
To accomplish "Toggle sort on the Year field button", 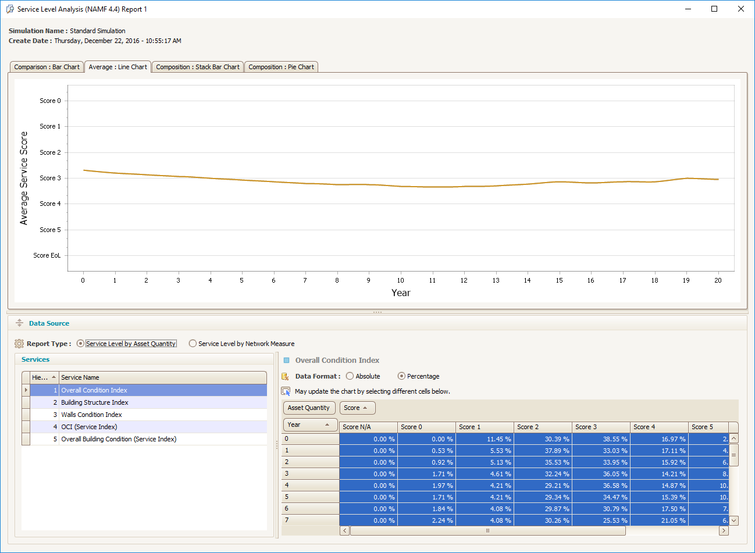I will click(x=309, y=424).
